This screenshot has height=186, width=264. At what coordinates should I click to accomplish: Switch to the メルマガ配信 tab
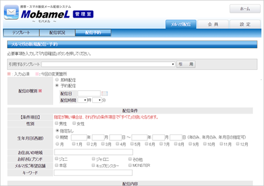[181, 24]
